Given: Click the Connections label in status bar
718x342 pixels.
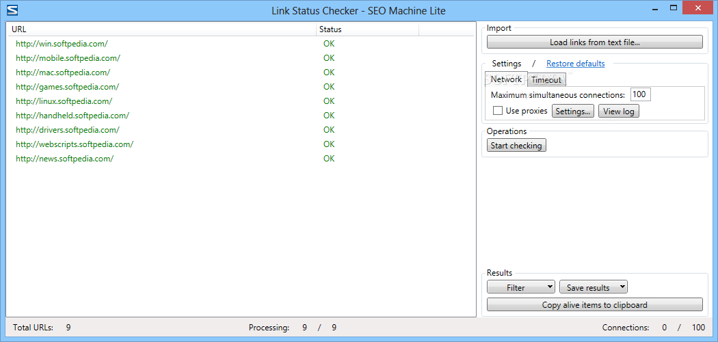Looking at the screenshot, I should click(626, 328).
